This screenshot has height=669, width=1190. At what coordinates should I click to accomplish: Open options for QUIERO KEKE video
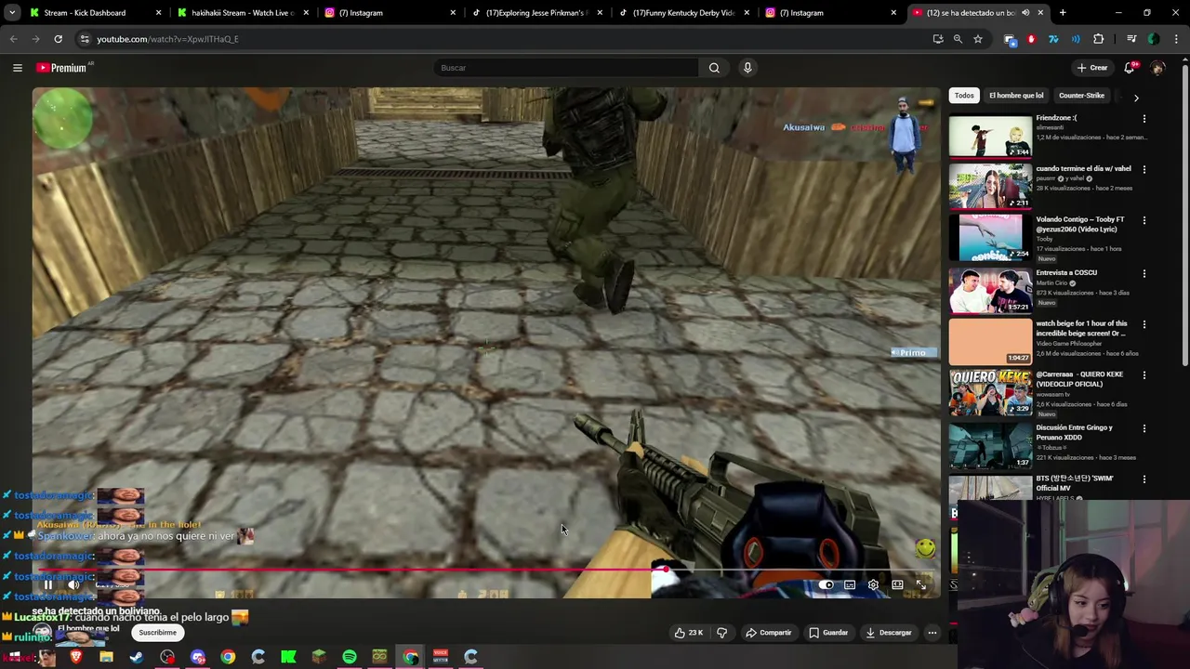click(1144, 375)
